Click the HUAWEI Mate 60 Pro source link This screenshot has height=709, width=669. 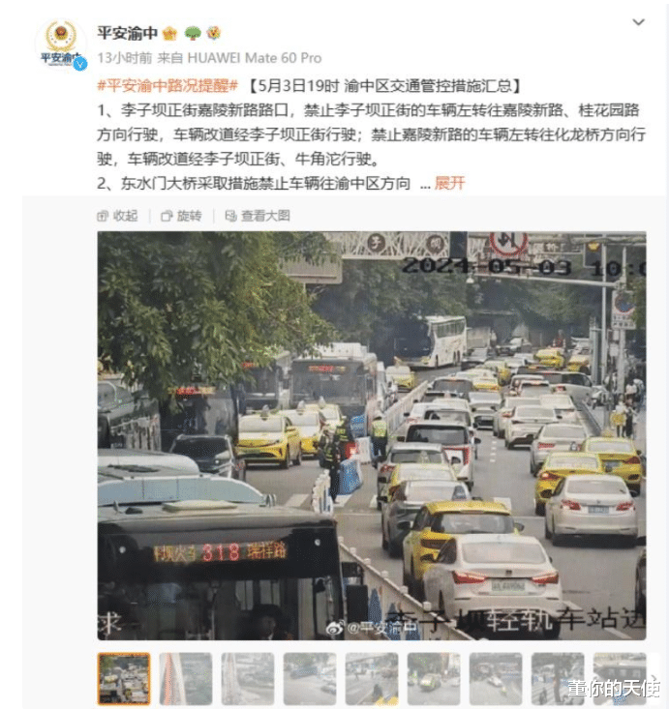click(255, 58)
